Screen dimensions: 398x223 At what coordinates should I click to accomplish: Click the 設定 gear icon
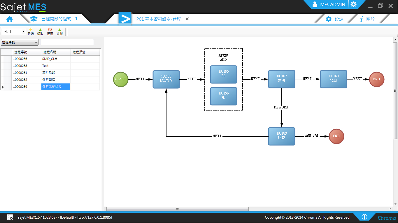coord(329,19)
